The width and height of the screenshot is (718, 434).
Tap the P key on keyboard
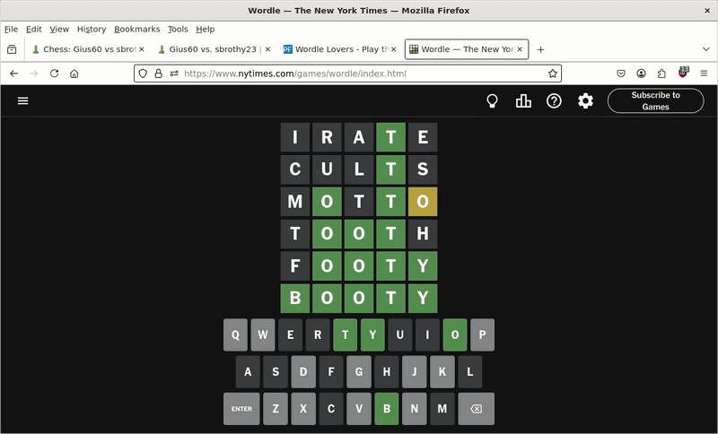[x=482, y=334]
